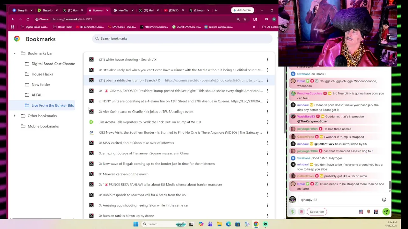The image size is (408, 229).
Task: Close the New Tab tab
Action: (x=132, y=10)
